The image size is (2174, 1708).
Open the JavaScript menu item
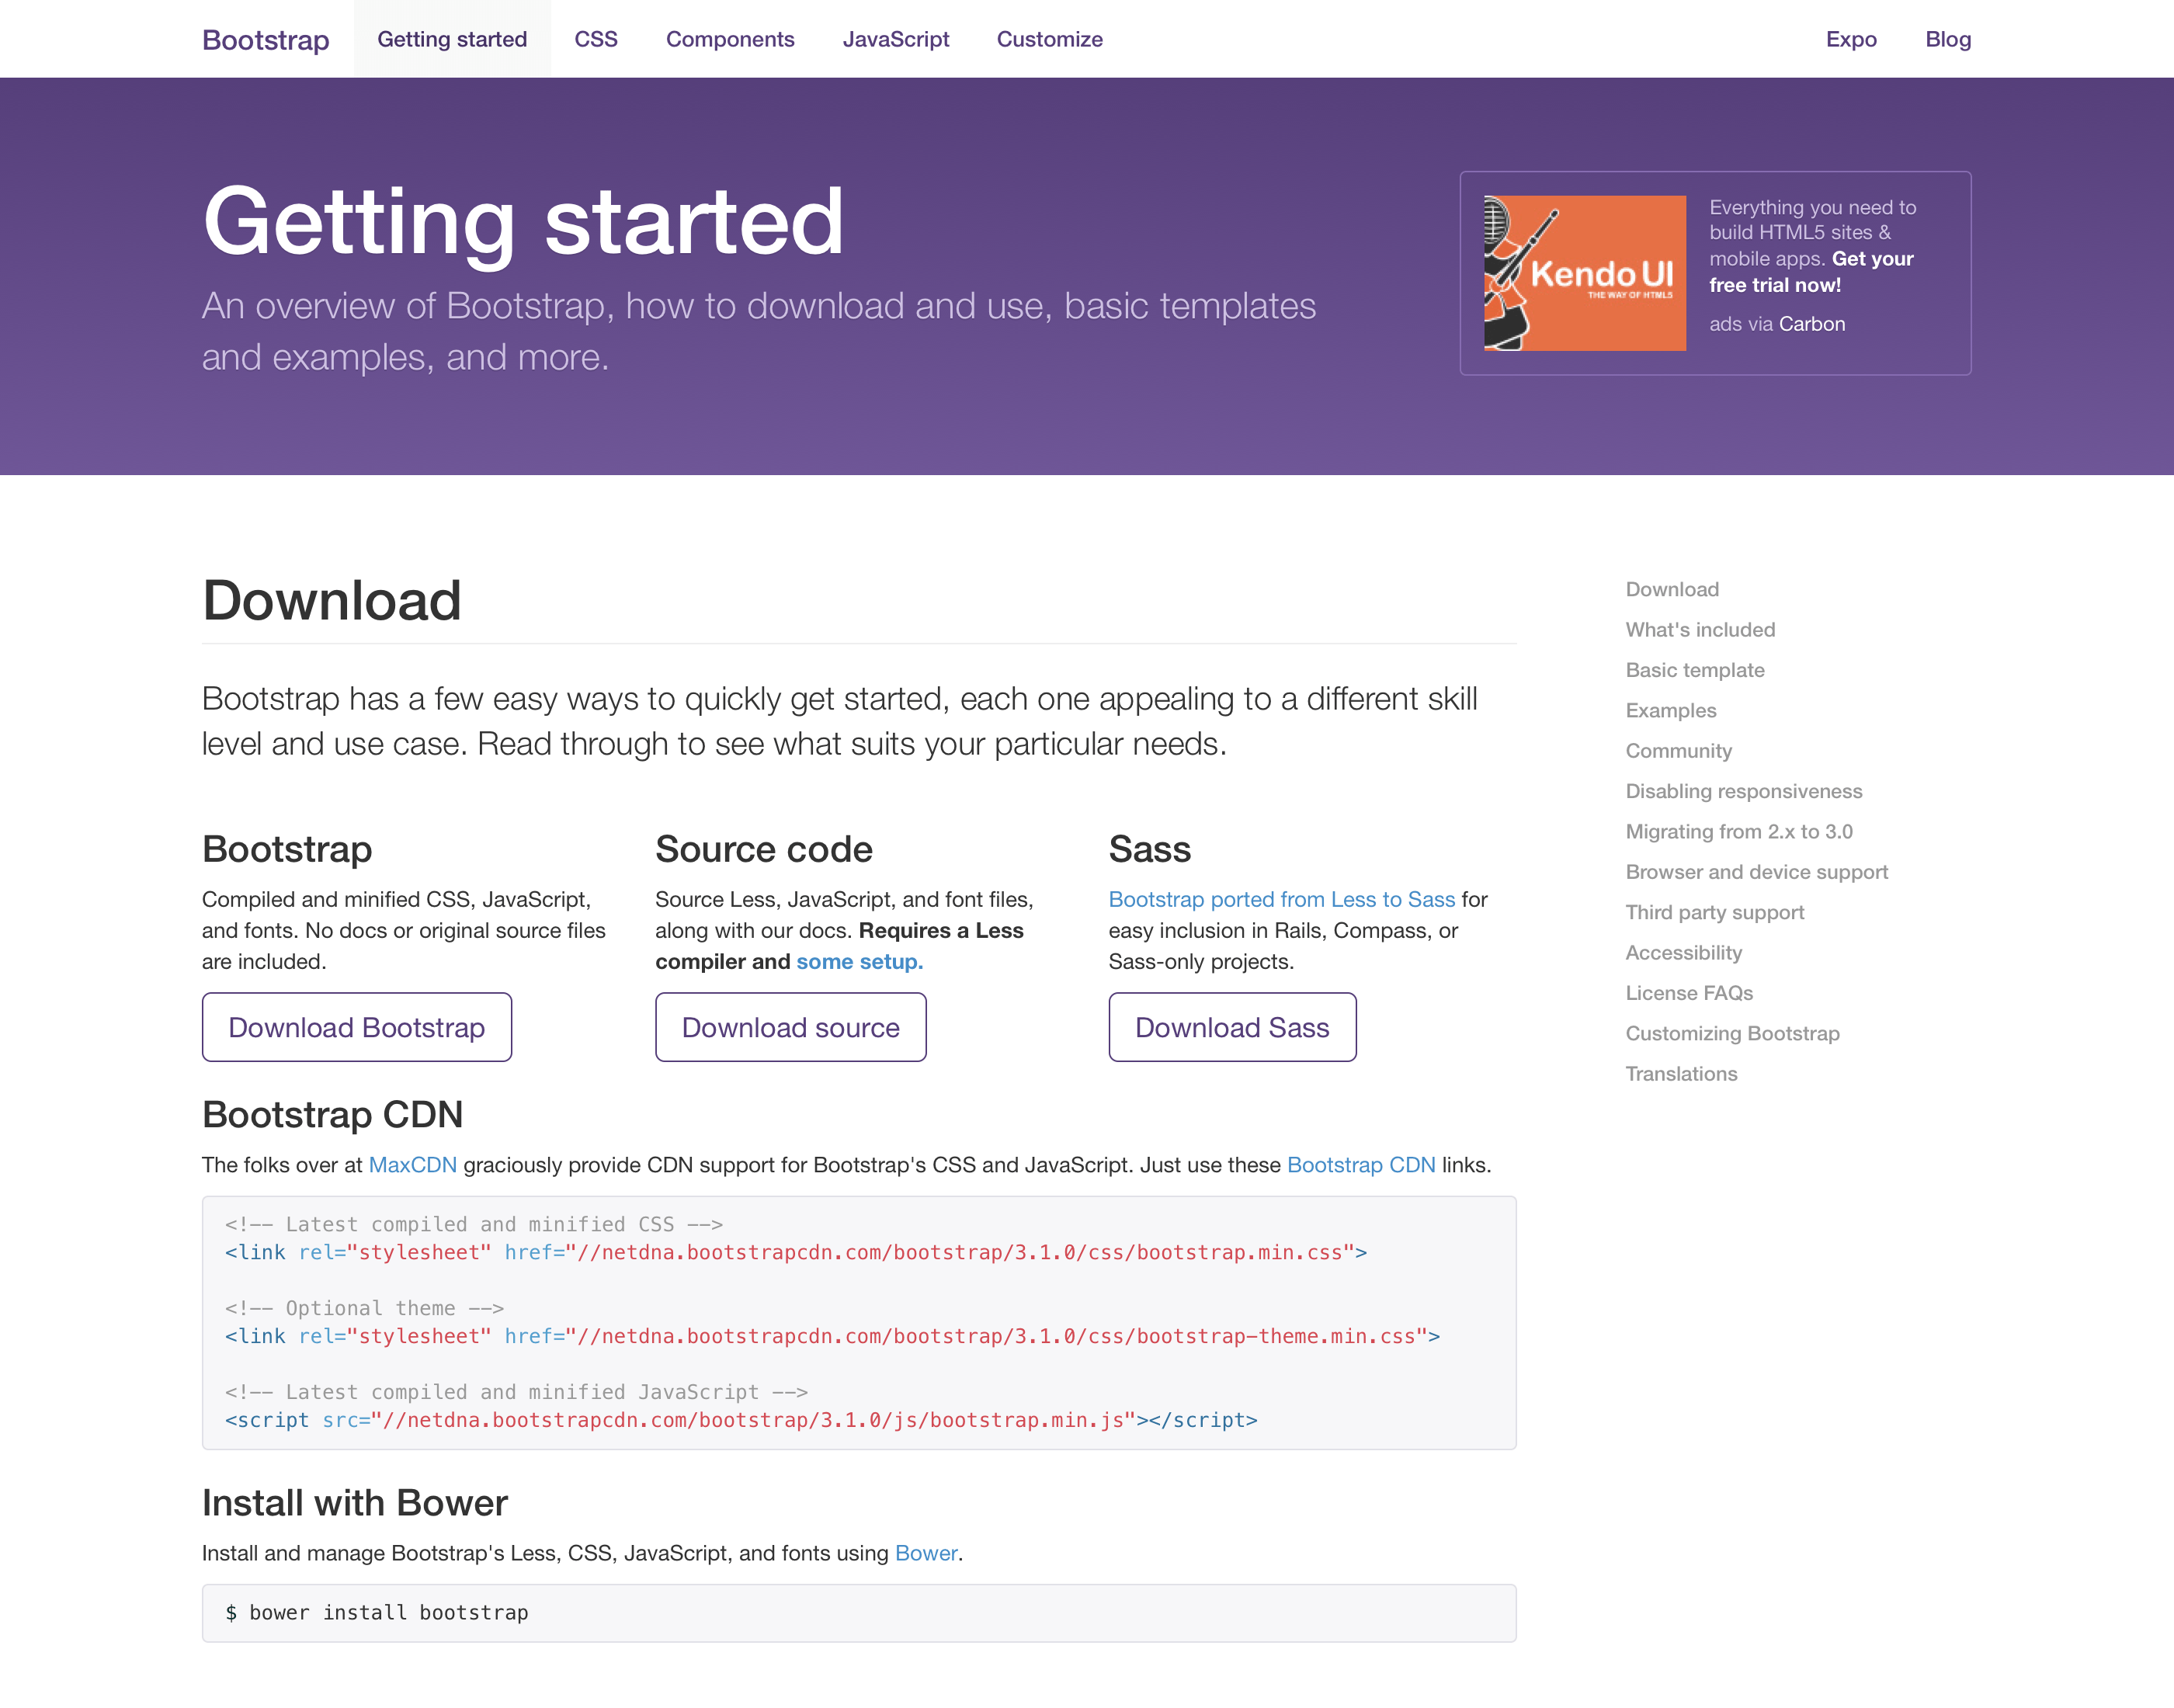pyautogui.click(x=894, y=39)
